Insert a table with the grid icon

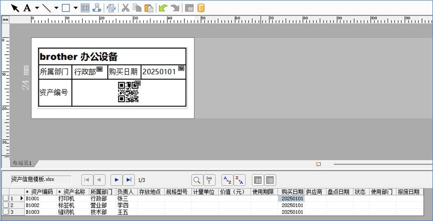(85, 8)
